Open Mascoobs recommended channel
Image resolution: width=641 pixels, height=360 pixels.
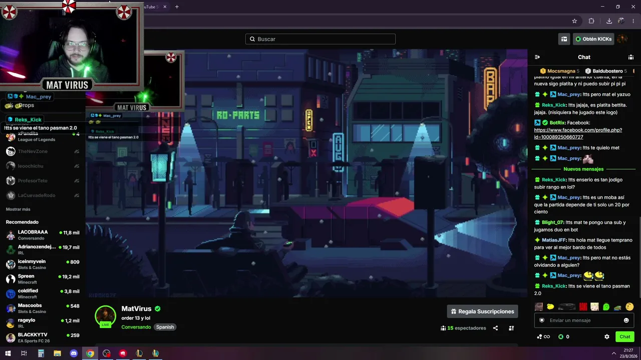coord(43,308)
